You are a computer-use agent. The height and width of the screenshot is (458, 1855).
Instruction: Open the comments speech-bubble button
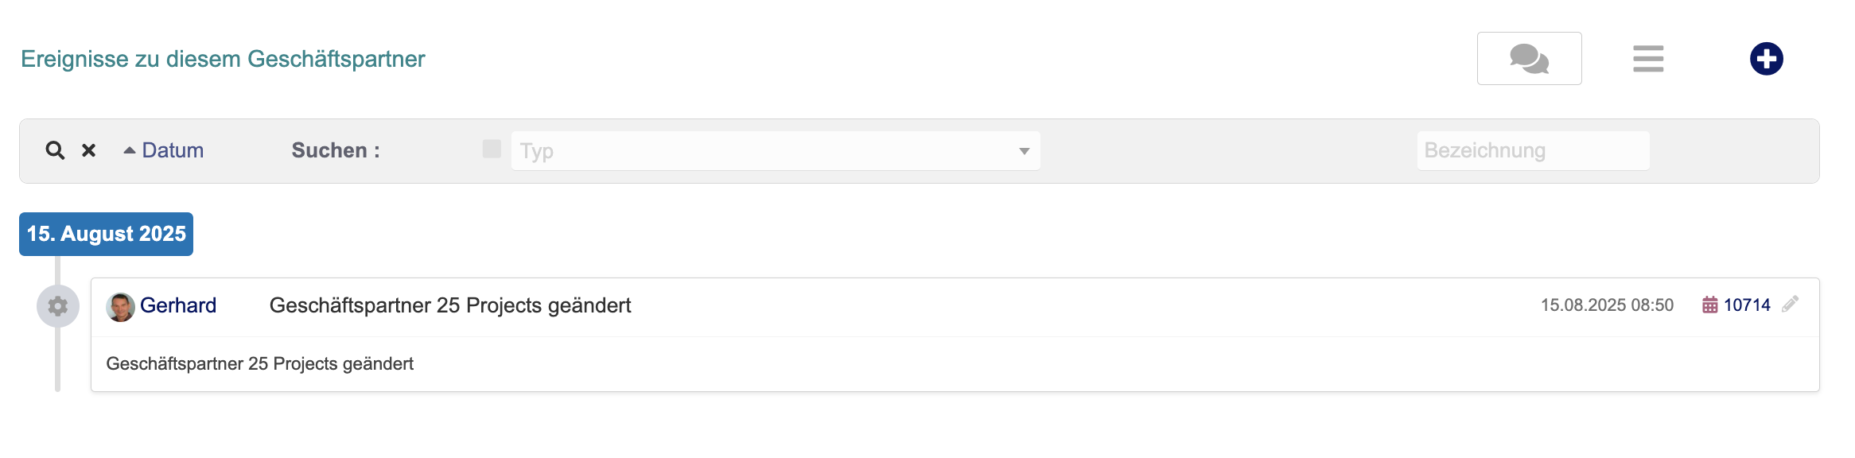1529,59
